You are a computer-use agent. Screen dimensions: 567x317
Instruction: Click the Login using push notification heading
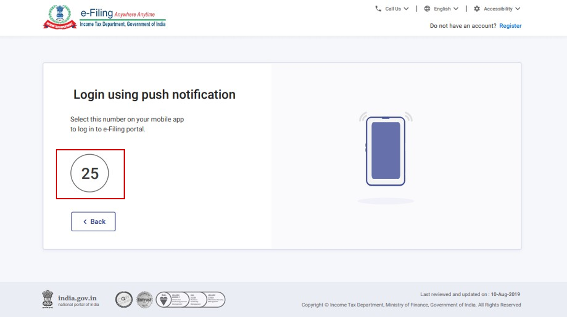tap(154, 94)
